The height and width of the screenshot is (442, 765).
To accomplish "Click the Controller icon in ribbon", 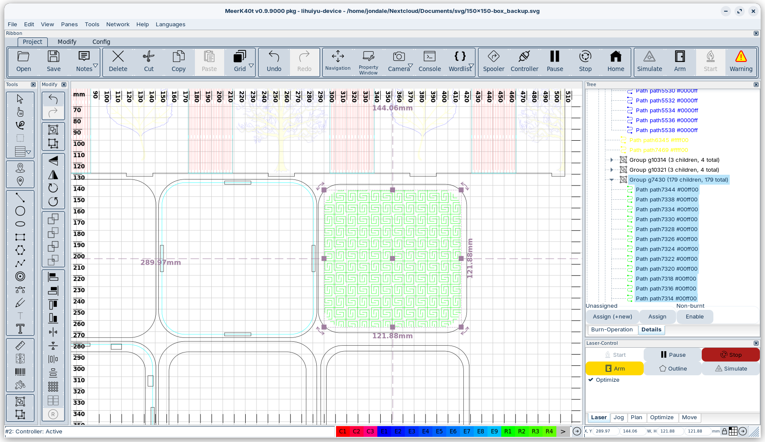I will [x=524, y=61].
